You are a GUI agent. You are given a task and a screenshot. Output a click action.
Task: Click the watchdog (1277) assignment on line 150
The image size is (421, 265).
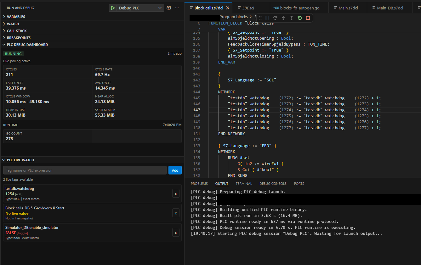(304, 128)
